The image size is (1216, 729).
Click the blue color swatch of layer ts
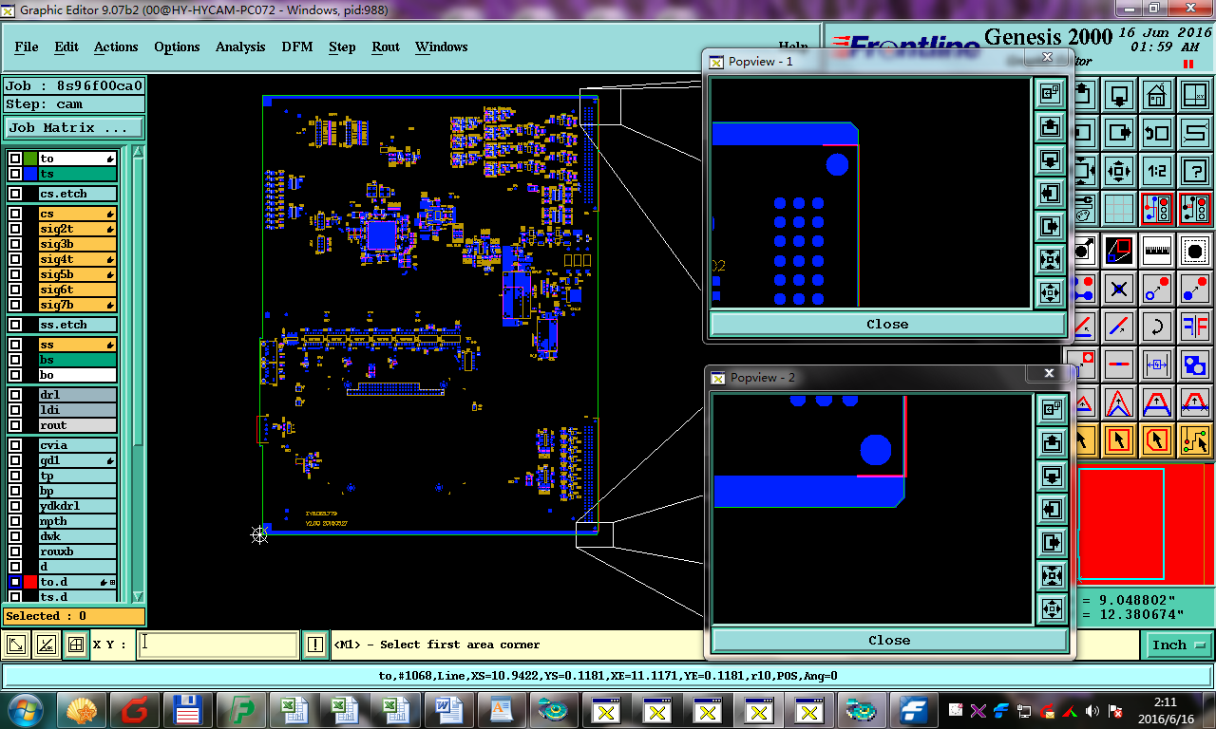tap(30, 175)
